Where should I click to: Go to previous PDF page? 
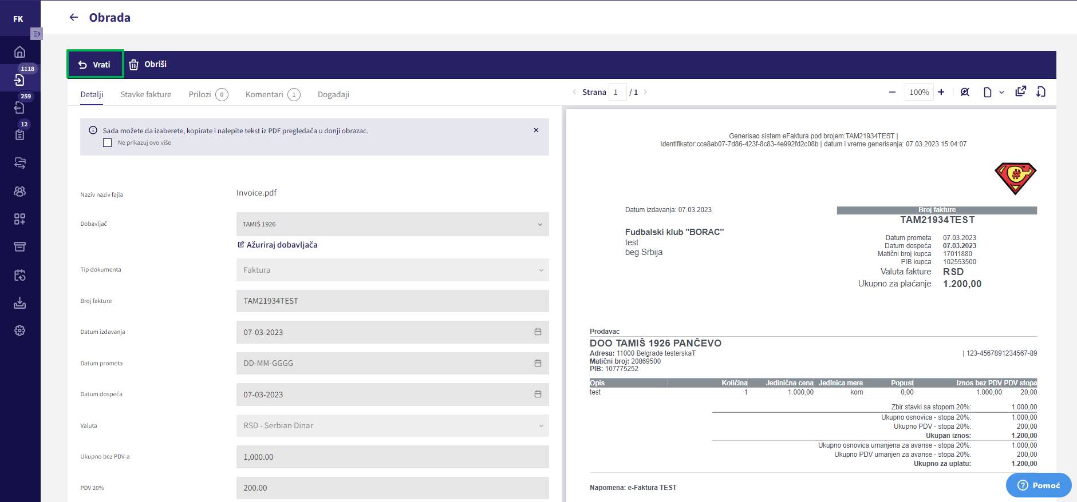[574, 92]
